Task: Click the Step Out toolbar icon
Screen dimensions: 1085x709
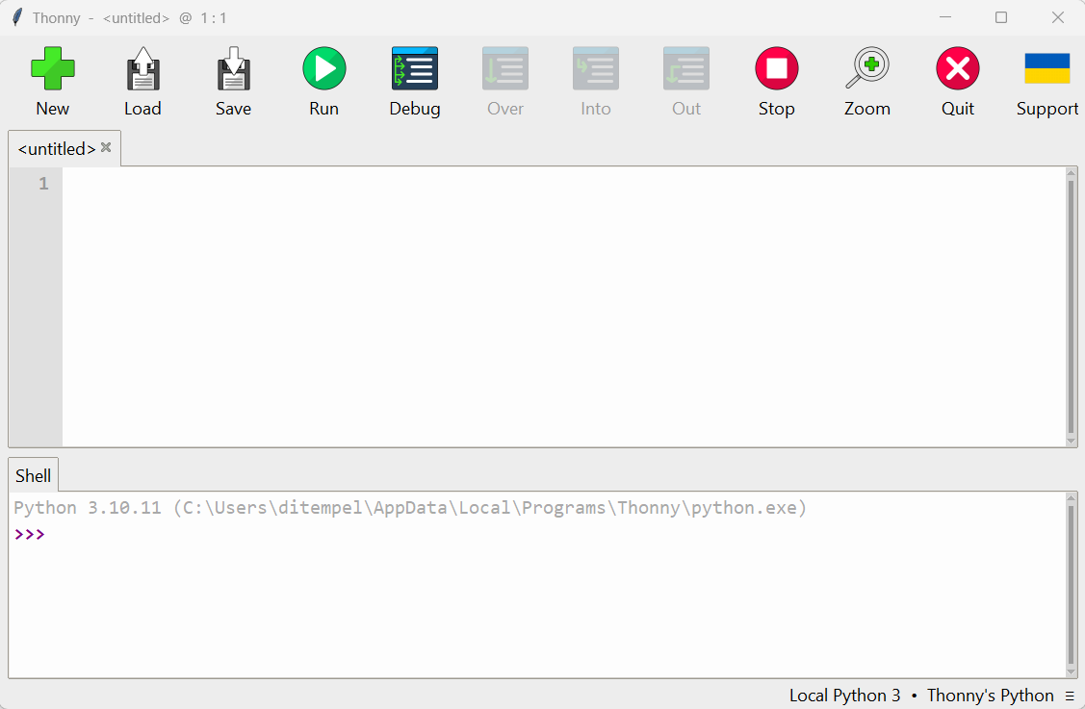Action: point(685,70)
